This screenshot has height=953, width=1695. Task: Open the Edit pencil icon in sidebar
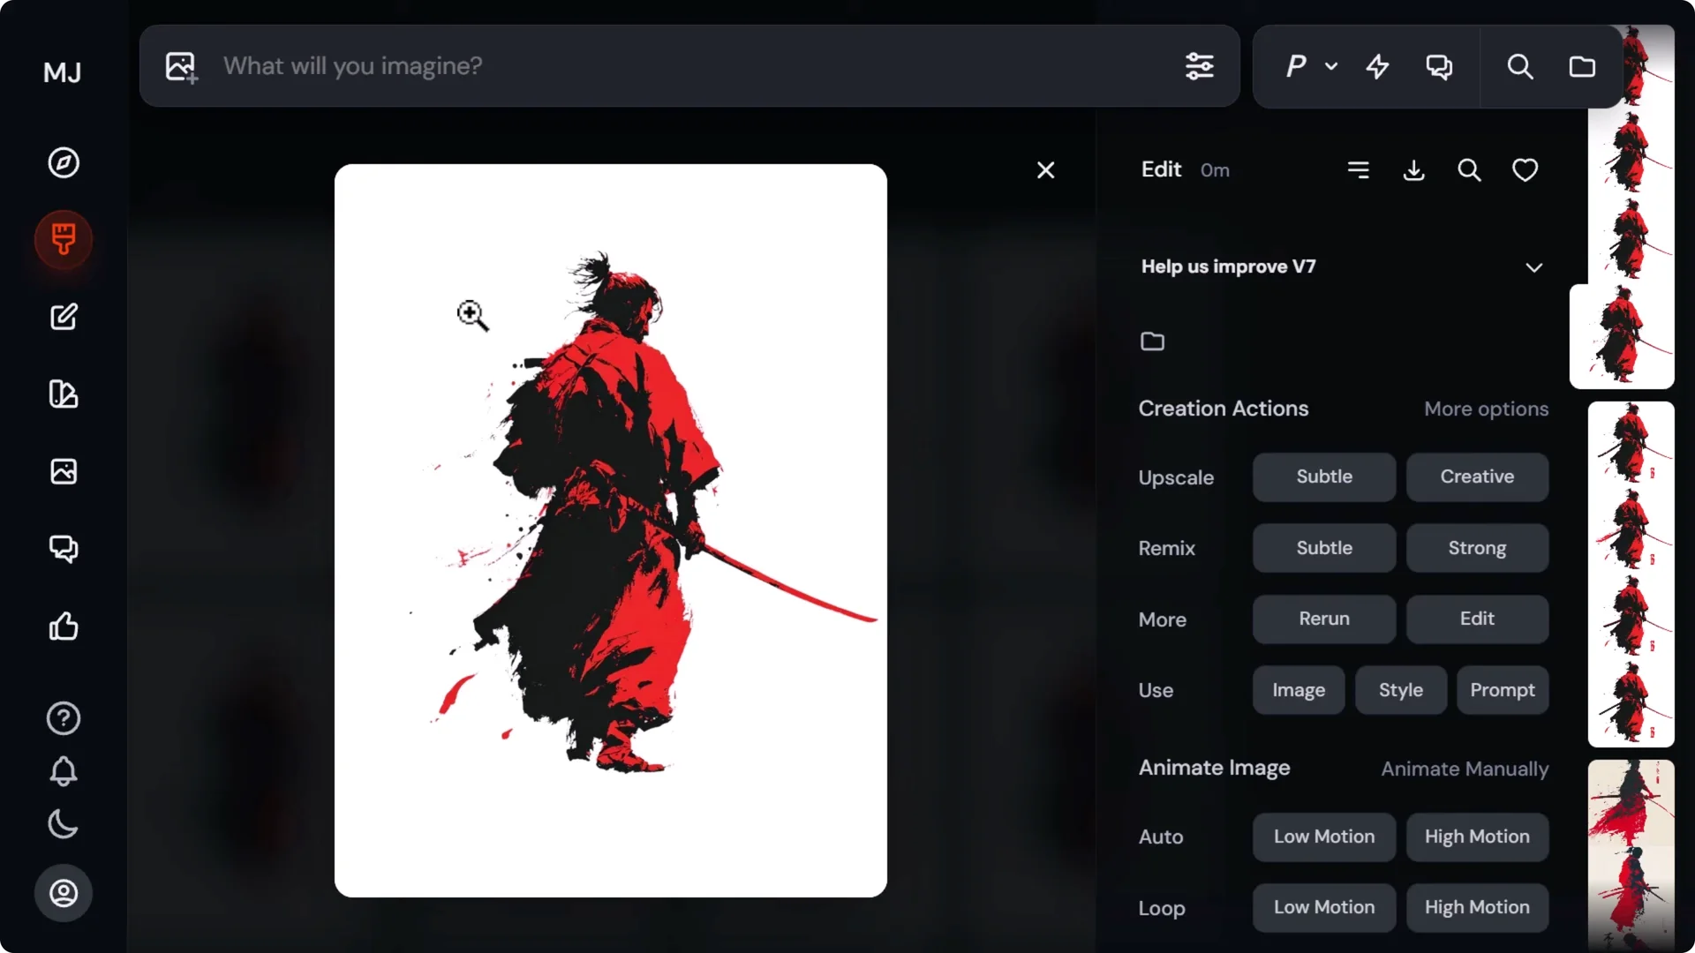pyautogui.click(x=63, y=317)
